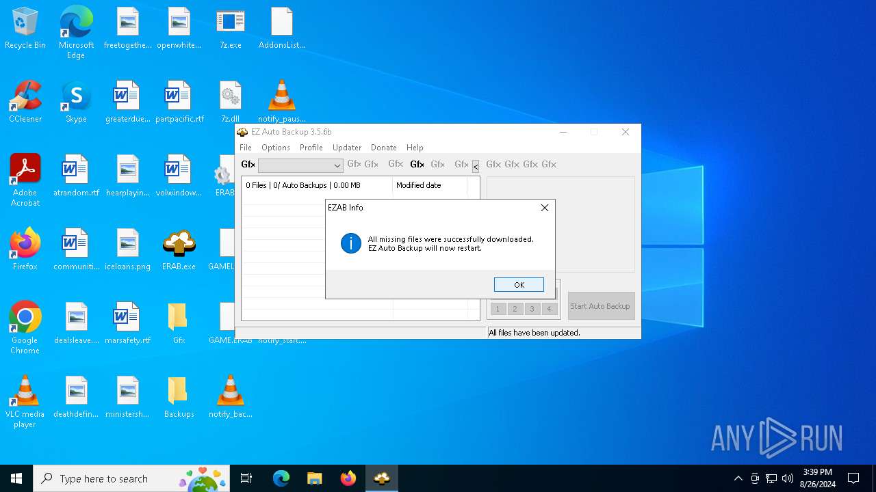Viewport: 876px width, 492px height.
Task: Open the Donate menu
Action: [384, 148]
